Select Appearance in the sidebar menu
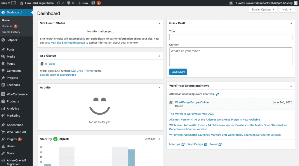This screenshot has height=166, width=299. [x=15, y=125]
